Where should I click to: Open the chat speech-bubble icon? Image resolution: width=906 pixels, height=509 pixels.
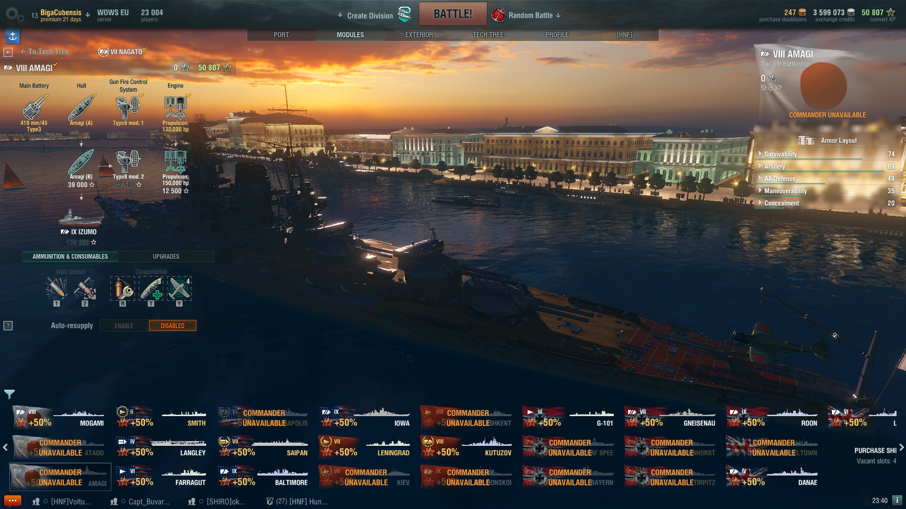click(12, 501)
